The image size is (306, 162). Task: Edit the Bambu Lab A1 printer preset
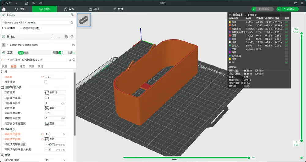click(x=72, y=23)
